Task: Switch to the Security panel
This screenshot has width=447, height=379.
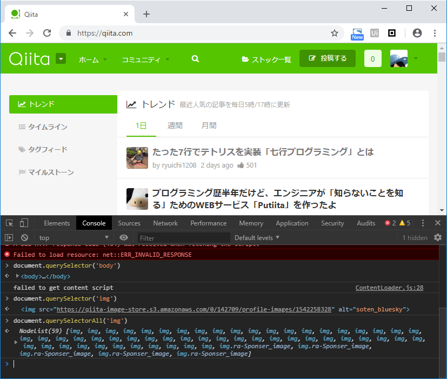Action: pyautogui.click(x=332, y=223)
